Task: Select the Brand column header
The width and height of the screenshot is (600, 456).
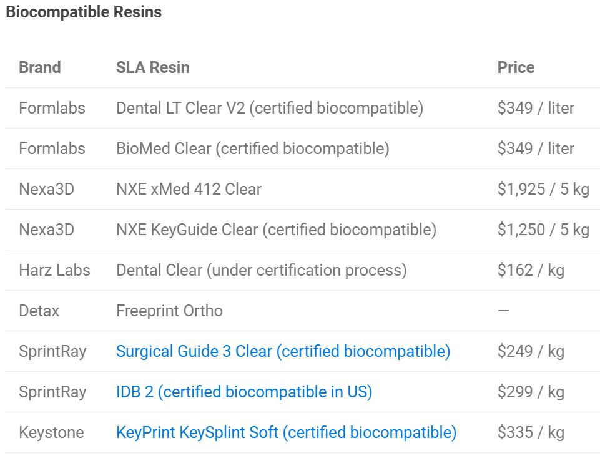Action: pyautogui.click(x=40, y=67)
